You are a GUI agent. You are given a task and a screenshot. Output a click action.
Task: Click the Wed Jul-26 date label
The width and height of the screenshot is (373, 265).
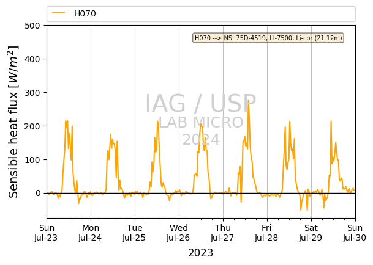[x=178, y=233]
